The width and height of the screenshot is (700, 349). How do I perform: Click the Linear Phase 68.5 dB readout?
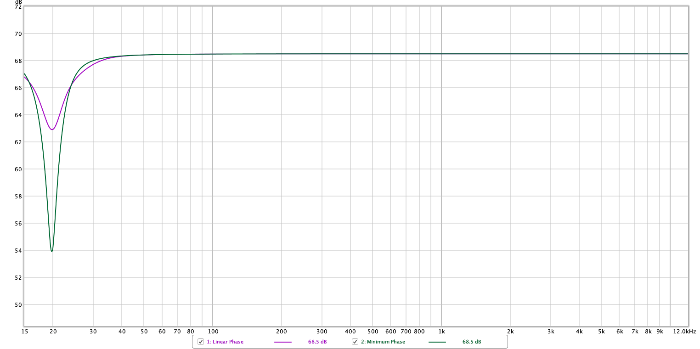click(317, 342)
